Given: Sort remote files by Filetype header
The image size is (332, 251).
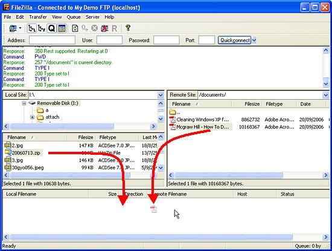Looking at the screenshot, I should pos(279,104).
